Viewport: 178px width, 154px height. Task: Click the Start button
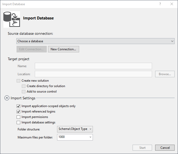tap(142, 148)
